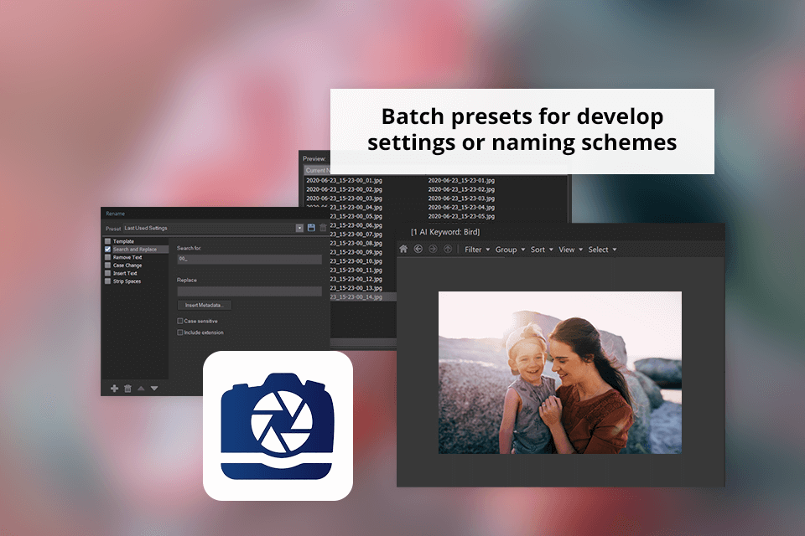Move rename operation up with arrow icon
805x536 pixels.
141,388
